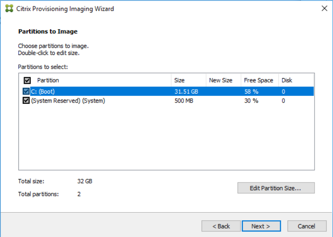
Task: Uncheck the C: (Boot) partition checkbox
Action: tap(26, 91)
